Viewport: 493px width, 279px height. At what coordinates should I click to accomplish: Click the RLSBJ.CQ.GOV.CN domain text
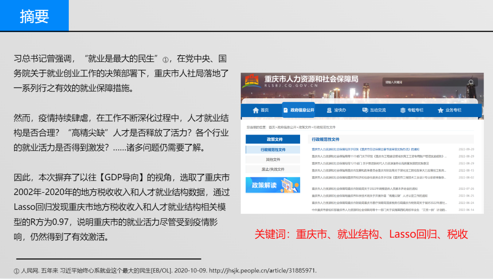pyautogui.click(x=291, y=86)
